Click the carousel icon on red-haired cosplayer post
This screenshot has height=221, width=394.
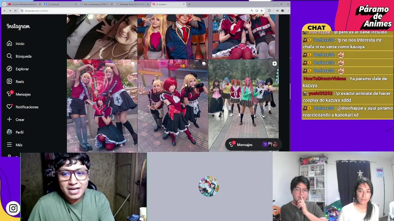click(204, 64)
